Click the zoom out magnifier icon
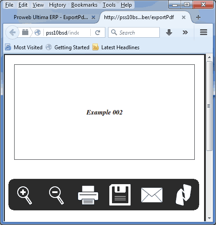The height and width of the screenshot is (225, 216). (56, 195)
